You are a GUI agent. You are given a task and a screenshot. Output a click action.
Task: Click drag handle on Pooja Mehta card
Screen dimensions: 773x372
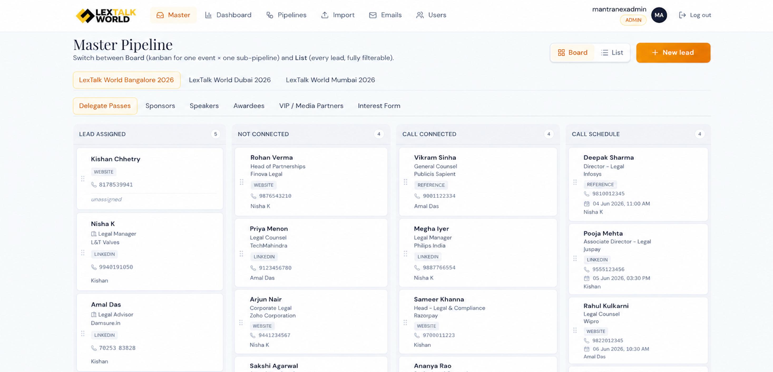coord(575,258)
